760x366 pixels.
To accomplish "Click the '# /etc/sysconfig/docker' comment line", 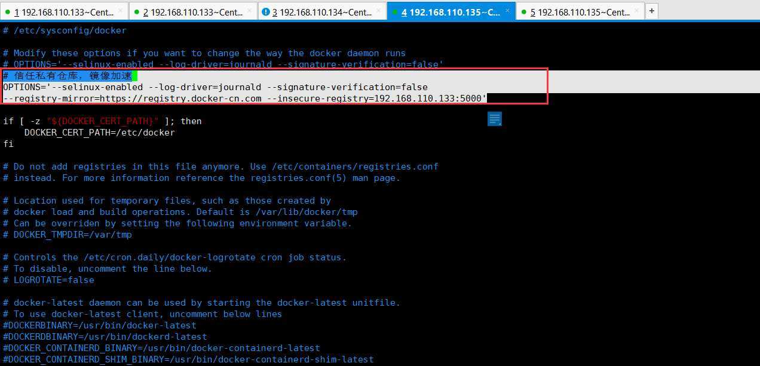I will coord(65,30).
